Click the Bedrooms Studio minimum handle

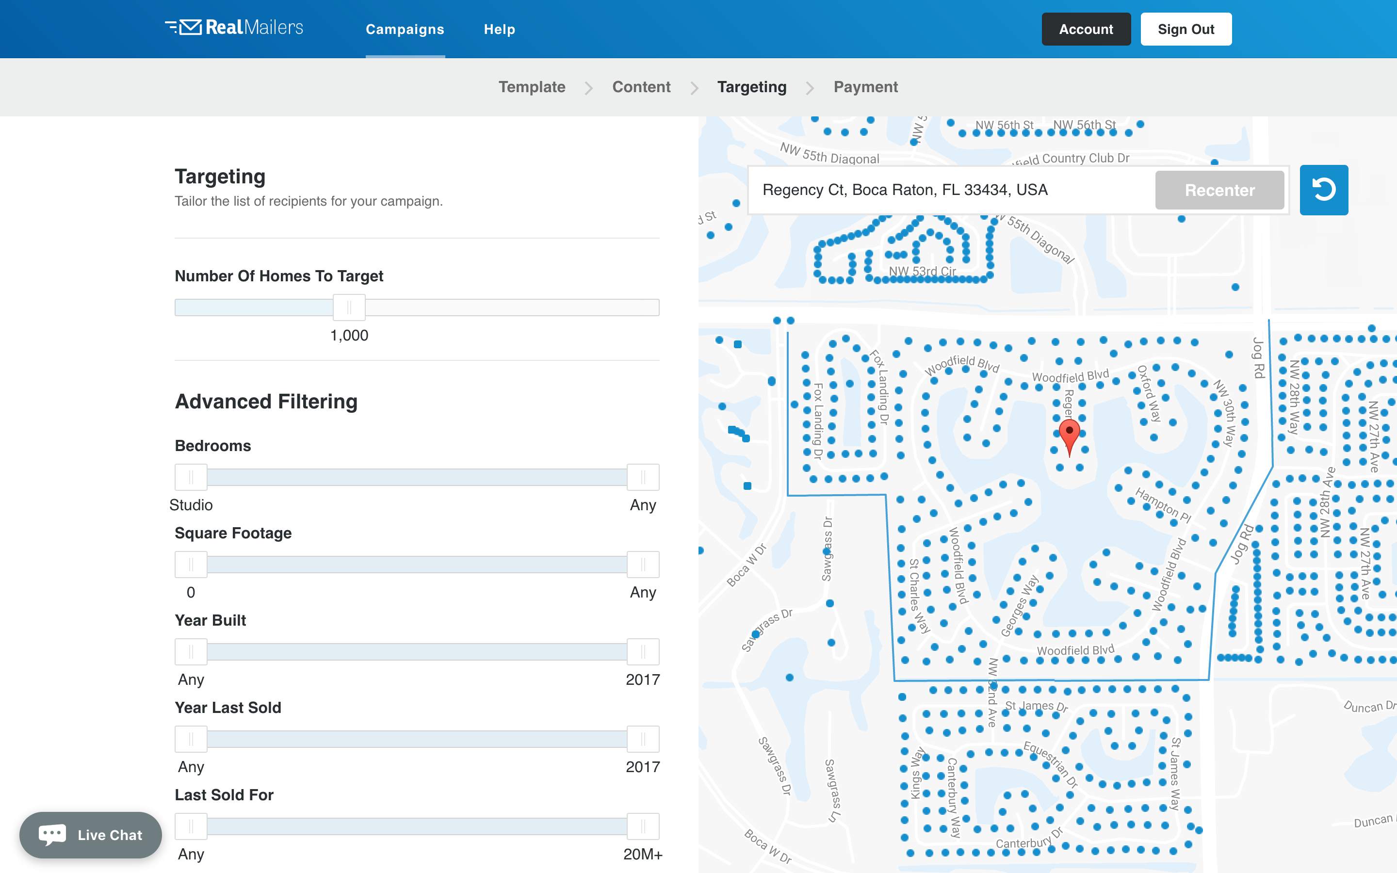[191, 477]
